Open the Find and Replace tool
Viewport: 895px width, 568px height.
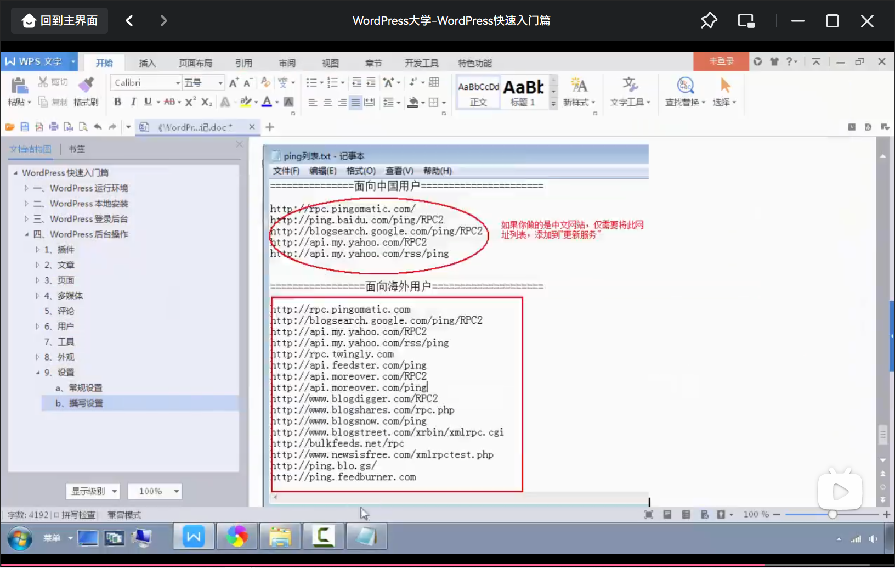686,91
